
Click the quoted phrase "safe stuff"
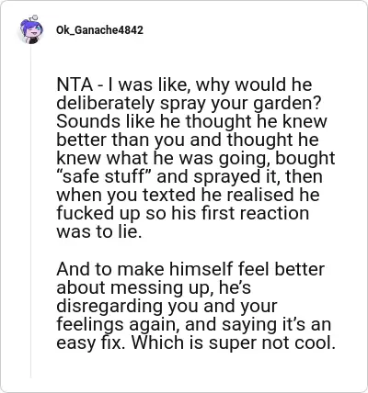point(103,176)
